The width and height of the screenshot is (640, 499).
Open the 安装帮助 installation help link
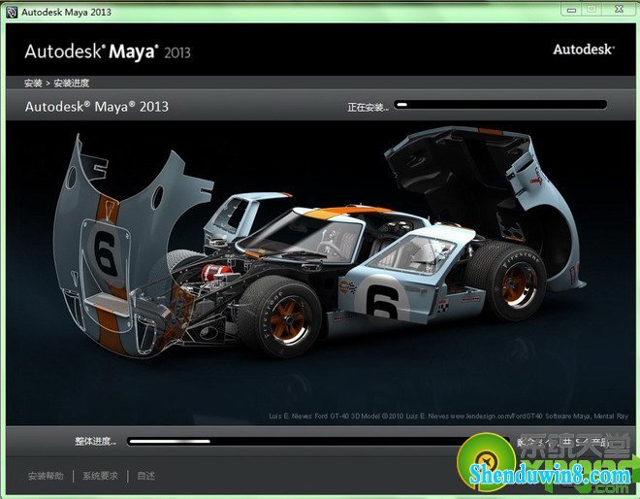(x=46, y=476)
